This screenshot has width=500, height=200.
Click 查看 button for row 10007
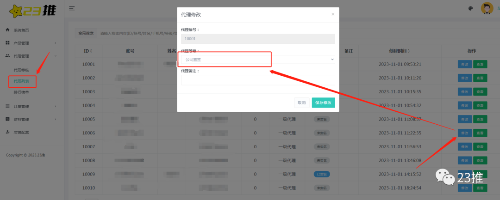(480, 146)
